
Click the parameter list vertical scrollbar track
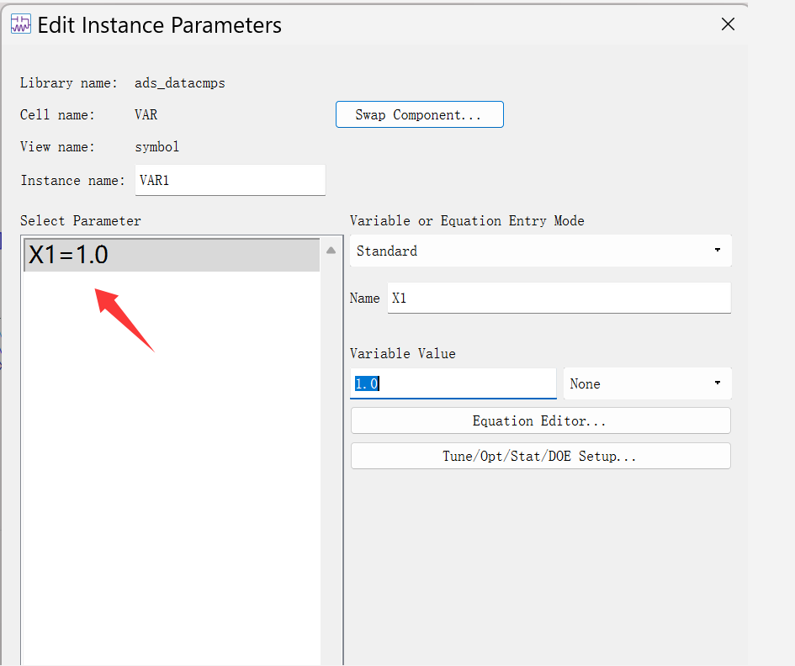331,462
